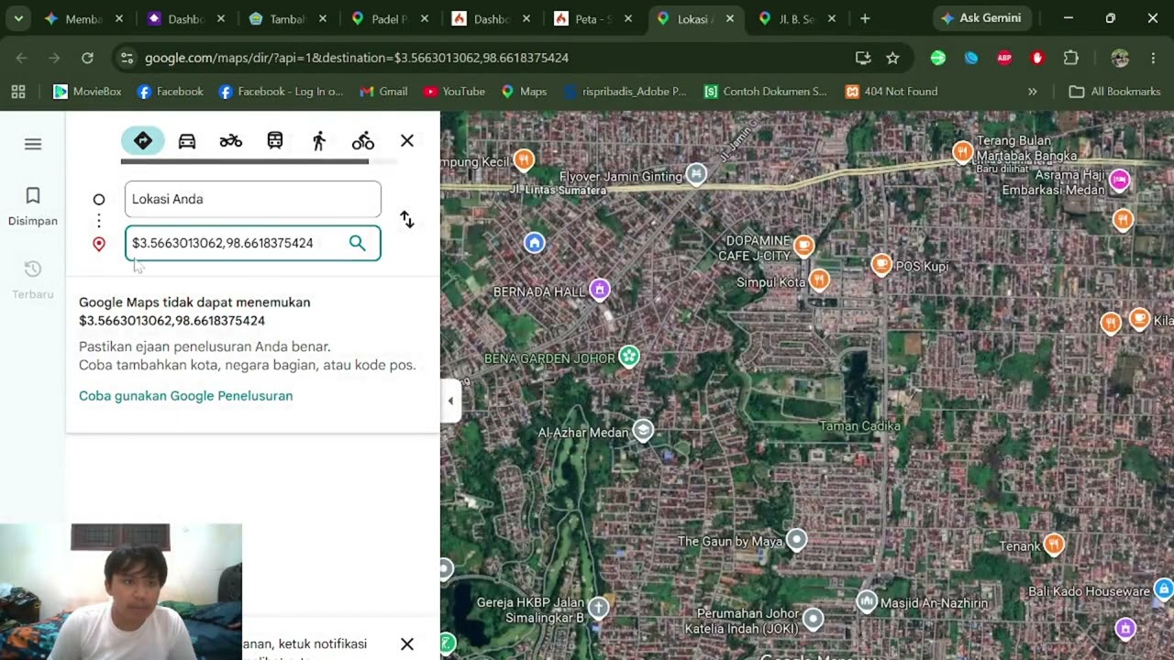Choose driving mode car icon
1174x660 pixels.
coord(187,141)
